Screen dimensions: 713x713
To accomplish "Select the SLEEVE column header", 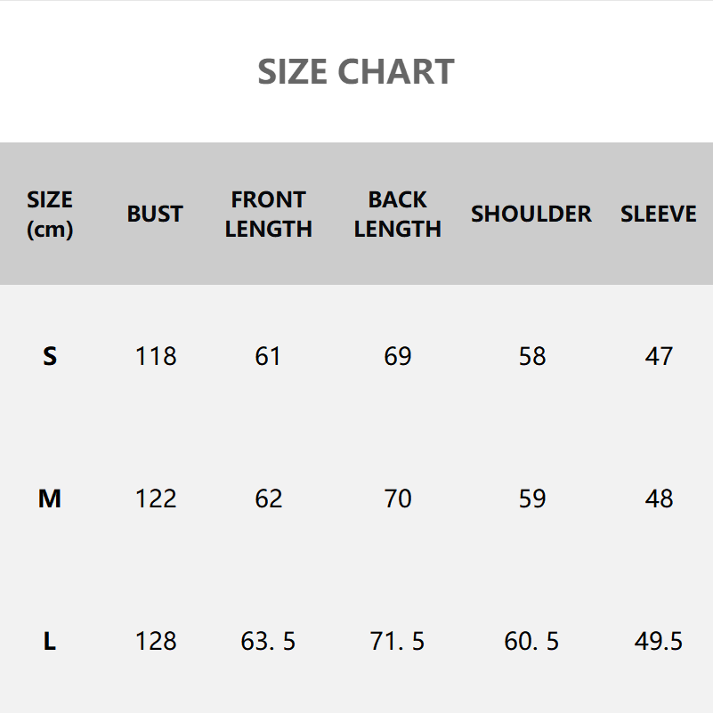I will click(659, 215).
